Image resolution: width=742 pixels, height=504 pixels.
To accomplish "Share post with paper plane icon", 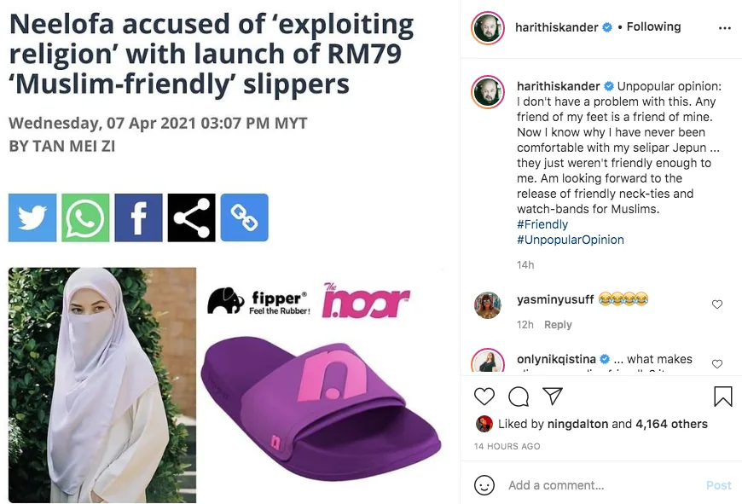I will [553, 397].
